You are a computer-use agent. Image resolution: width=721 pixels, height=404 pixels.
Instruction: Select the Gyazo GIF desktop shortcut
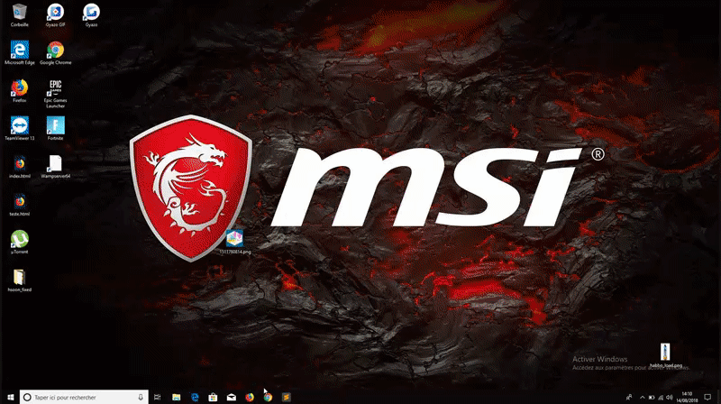[x=55, y=15]
